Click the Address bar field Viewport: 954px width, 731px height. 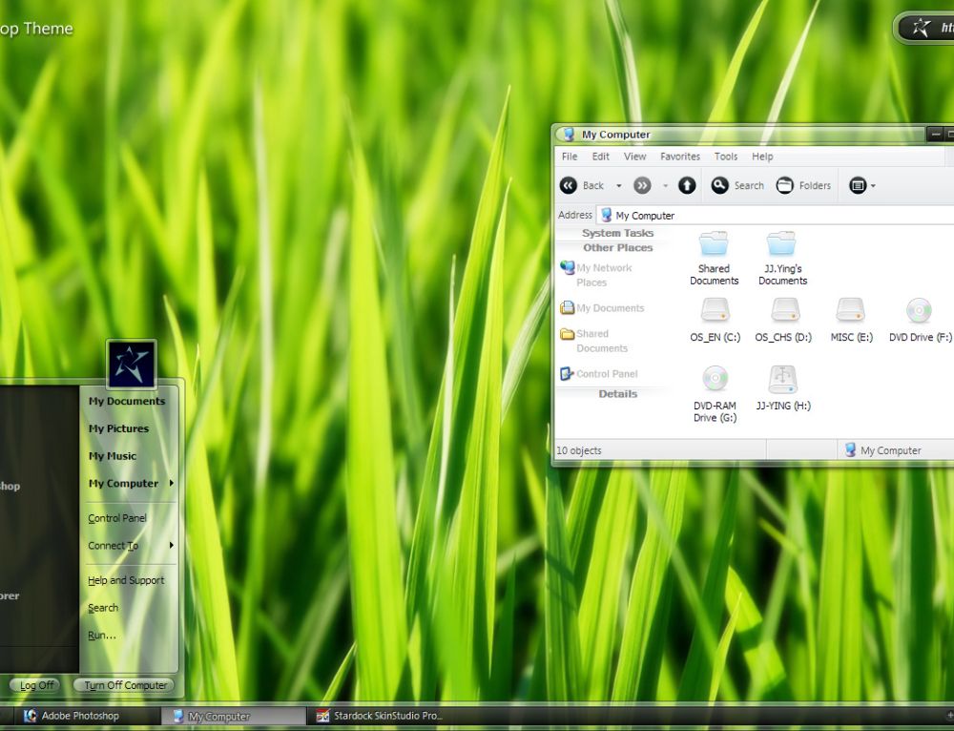(x=773, y=216)
